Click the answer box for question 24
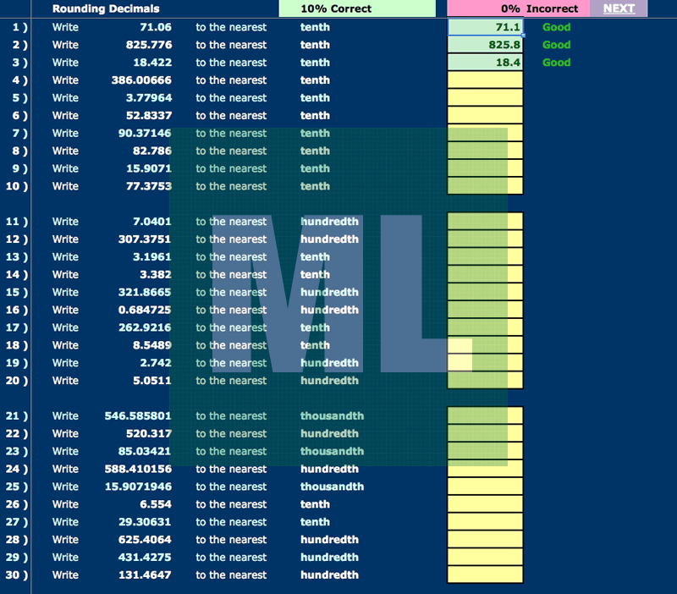Screen dimensions: 677x594 click(x=485, y=469)
